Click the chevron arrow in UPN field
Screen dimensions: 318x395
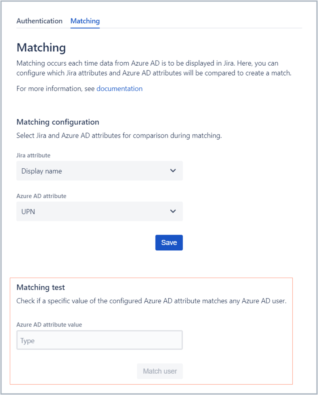(x=173, y=211)
